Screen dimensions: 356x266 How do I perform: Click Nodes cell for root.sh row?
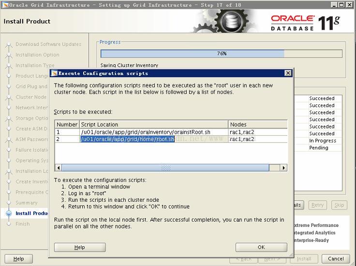[258, 139]
